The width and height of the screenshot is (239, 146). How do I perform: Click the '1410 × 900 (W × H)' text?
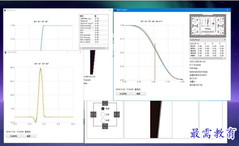tap(197, 62)
